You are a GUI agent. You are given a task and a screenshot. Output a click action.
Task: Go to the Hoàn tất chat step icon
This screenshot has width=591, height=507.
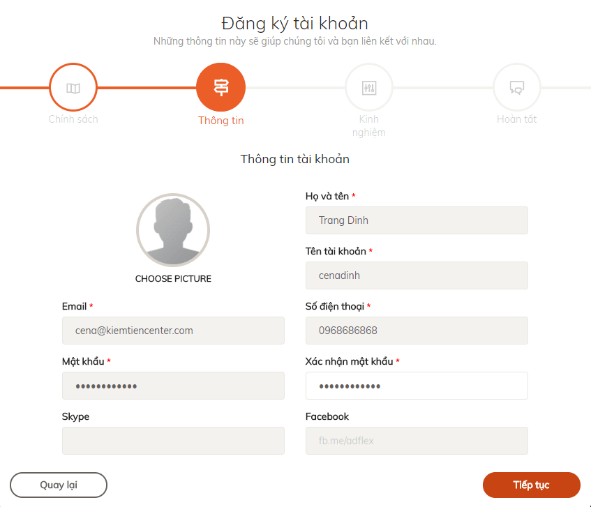pos(517,87)
